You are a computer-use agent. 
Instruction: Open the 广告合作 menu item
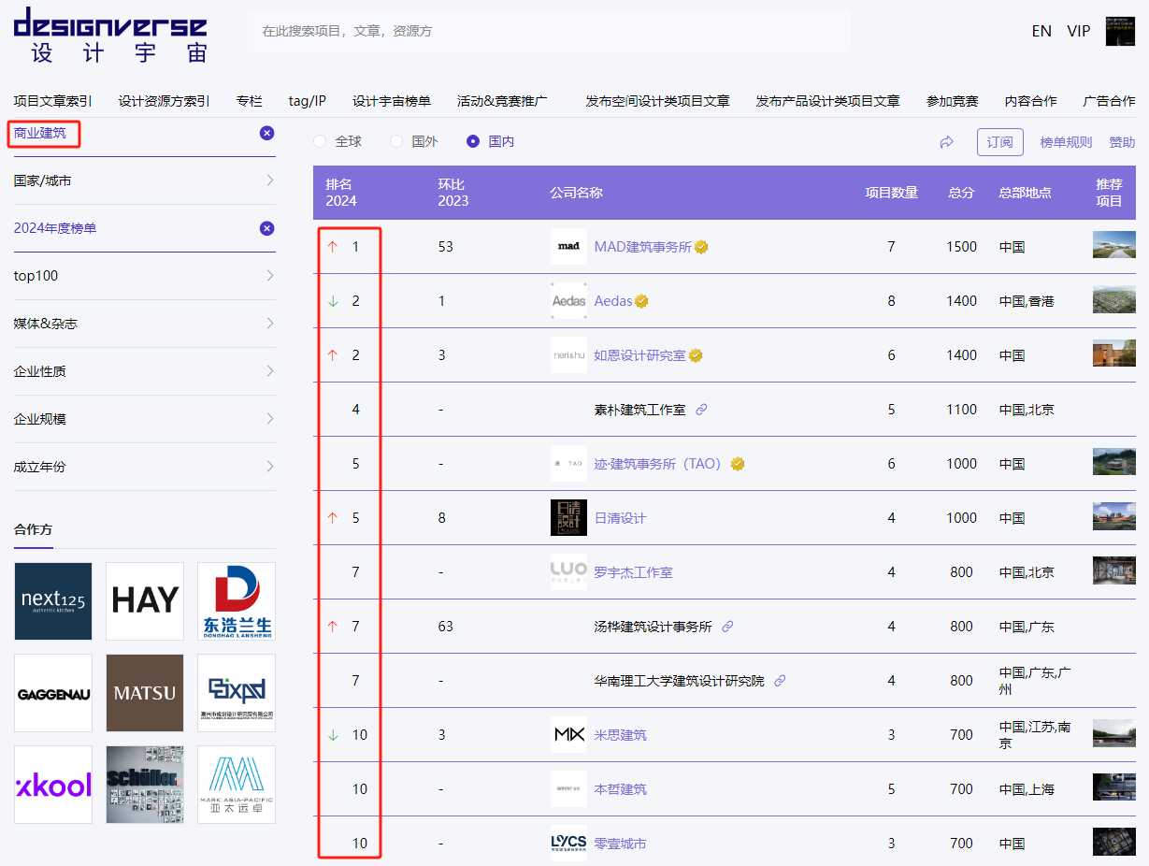[1109, 101]
